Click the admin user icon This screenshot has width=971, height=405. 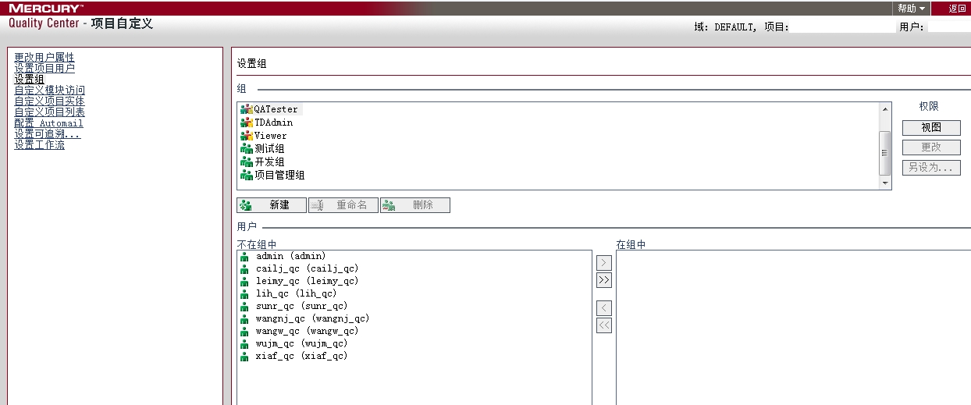point(245,257)
